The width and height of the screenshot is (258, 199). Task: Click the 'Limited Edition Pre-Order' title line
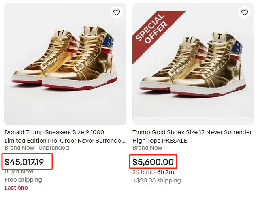[65, 140]
